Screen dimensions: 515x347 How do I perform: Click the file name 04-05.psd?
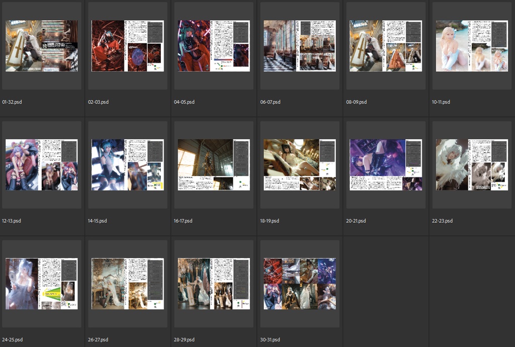pos(184,102)
